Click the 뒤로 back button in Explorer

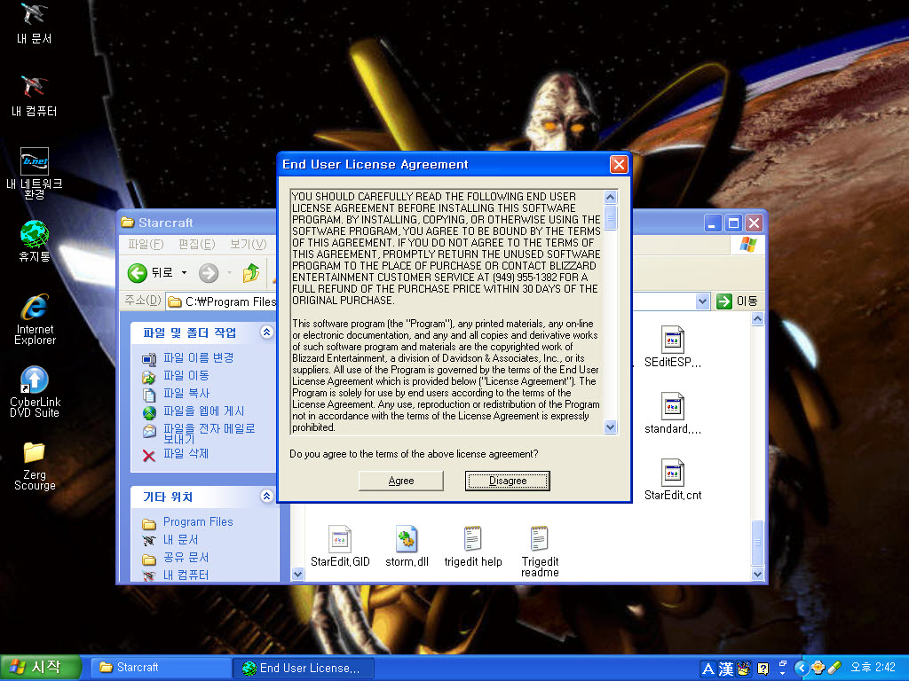tap(151, 273)
